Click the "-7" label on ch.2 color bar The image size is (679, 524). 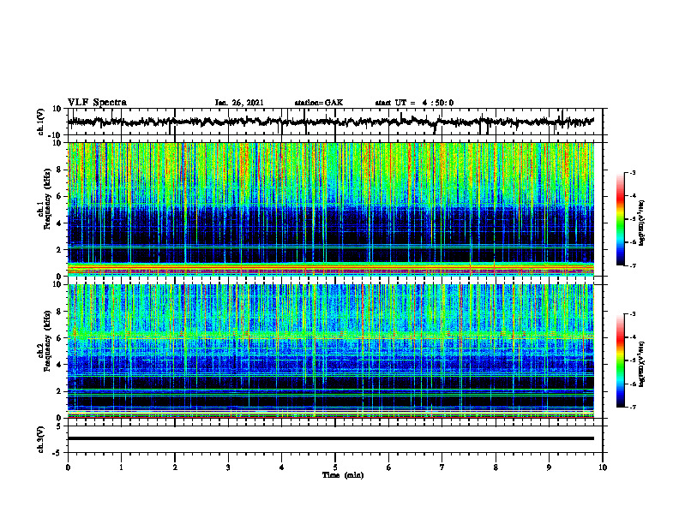(x=633, y=408)
